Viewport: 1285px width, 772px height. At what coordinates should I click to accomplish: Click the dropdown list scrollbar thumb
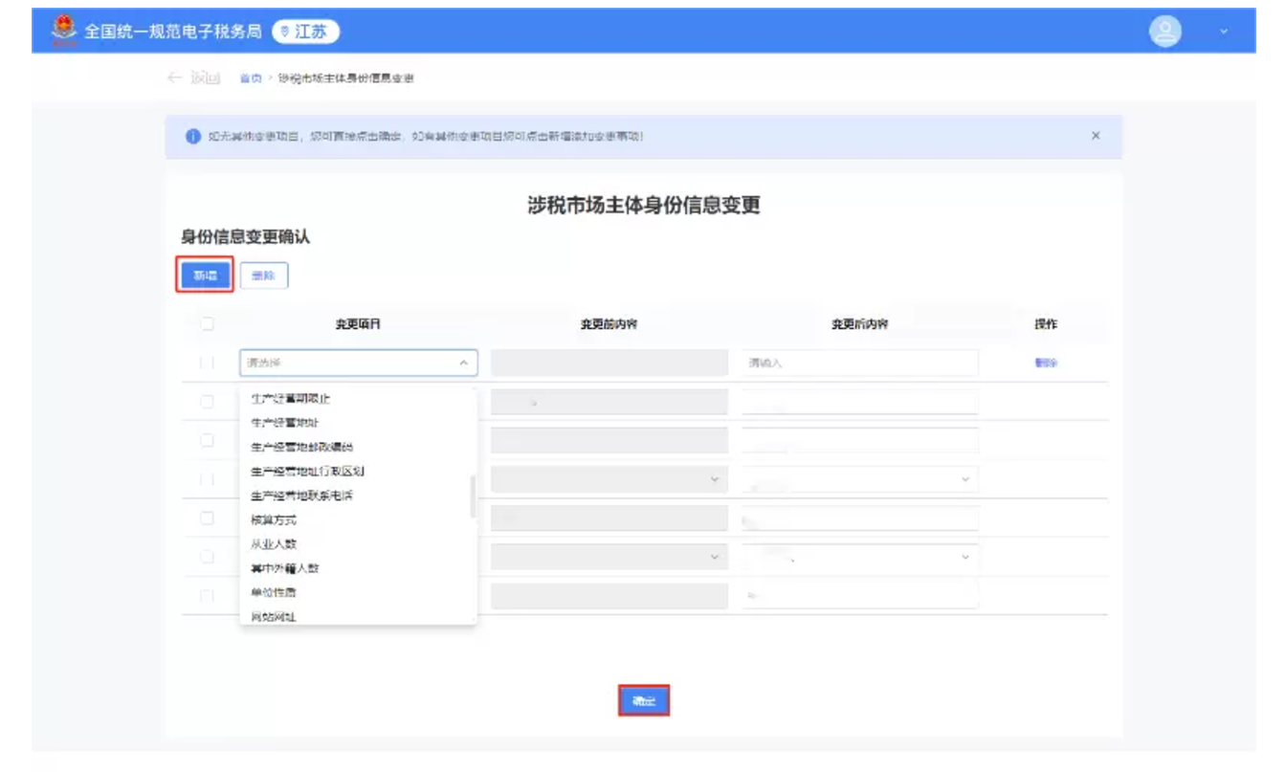(x=473, y=496)
